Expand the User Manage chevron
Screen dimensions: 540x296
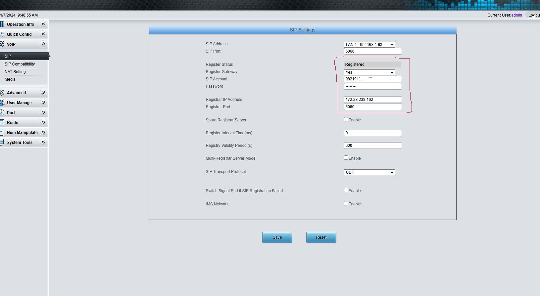(43, 103)
